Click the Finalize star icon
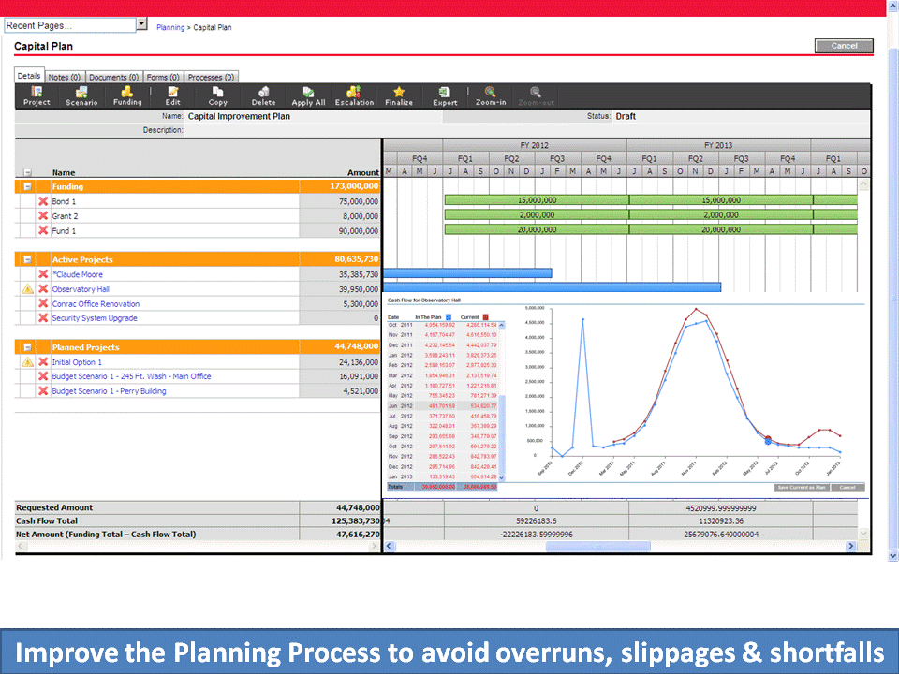Viewport: 899px width, 674px height. click(399, 95)
